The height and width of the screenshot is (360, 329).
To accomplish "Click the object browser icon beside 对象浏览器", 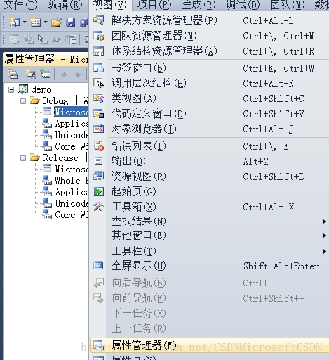I will pos(98,129).
